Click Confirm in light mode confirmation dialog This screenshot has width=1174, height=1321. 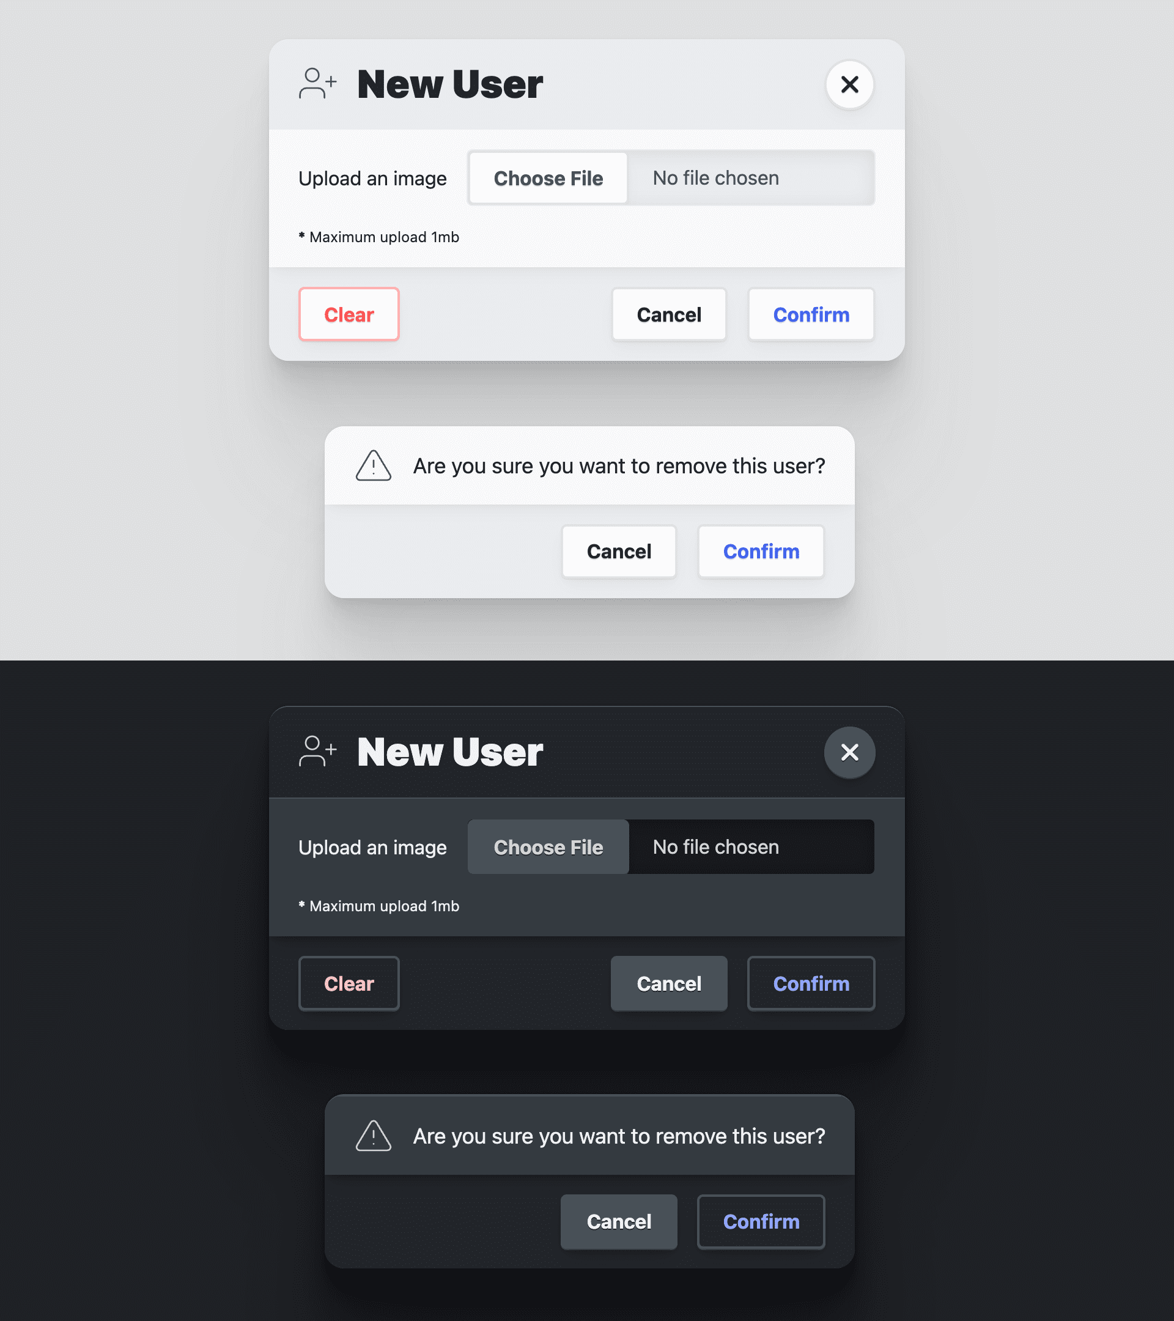[x=761, y=550]
